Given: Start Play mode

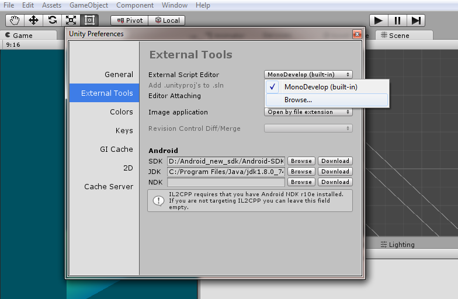Looking at the screenshot, I should click(x=379, y=20).
